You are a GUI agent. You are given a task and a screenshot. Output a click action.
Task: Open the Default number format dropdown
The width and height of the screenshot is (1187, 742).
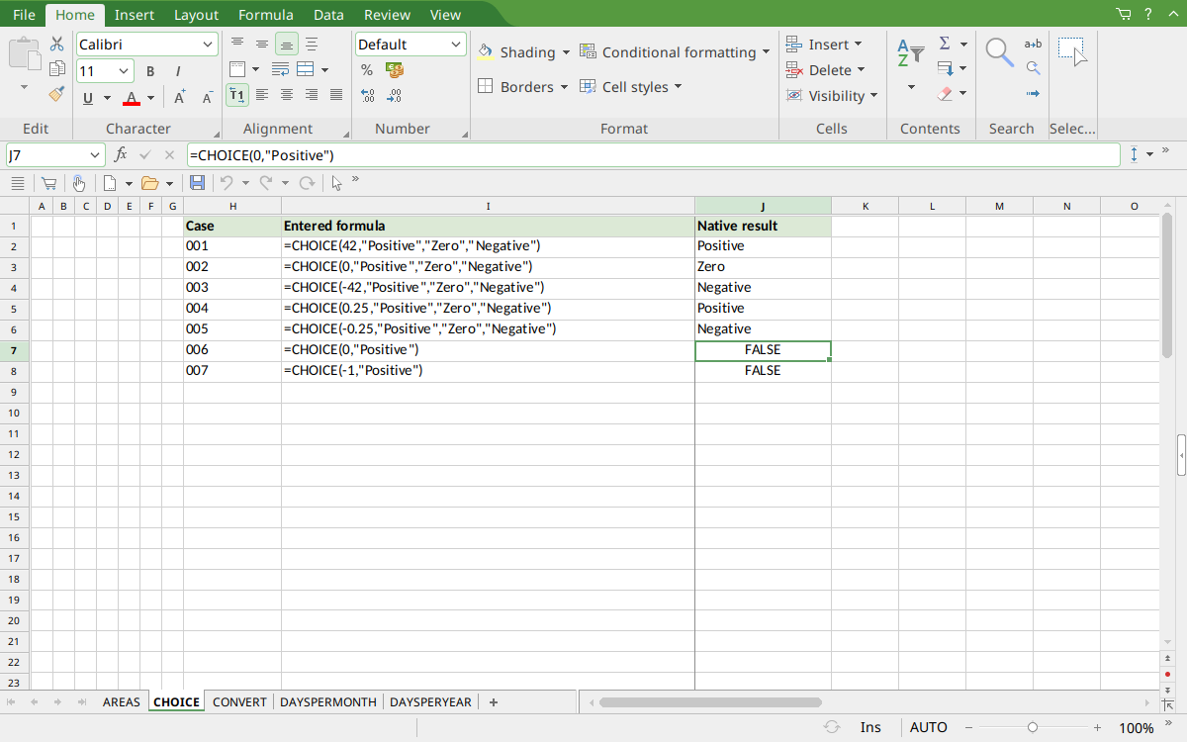[456, 45]
